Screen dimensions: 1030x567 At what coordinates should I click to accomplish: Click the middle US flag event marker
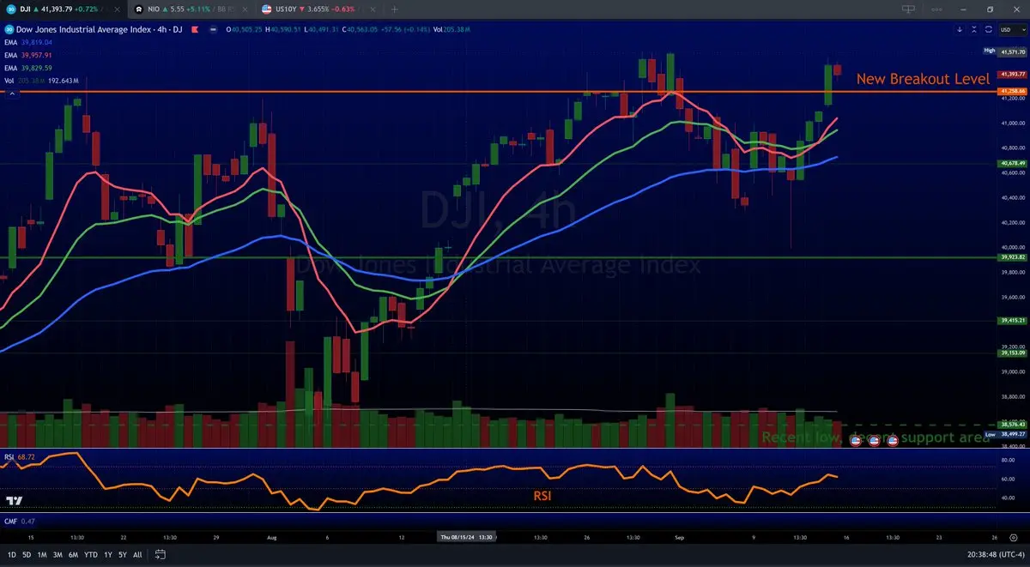(874, 440)
